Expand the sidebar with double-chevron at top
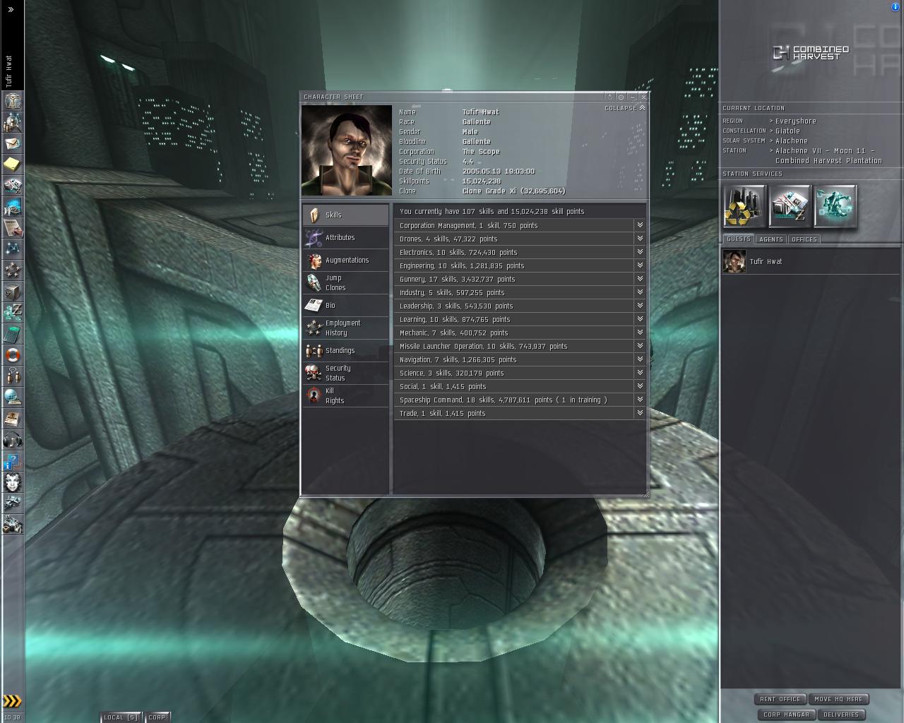Viewport: 904px width, 723px height. pyautogui.click(x=11, y=10)
